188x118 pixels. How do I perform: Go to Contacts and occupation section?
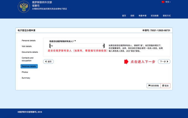click(x=27, y=59)
